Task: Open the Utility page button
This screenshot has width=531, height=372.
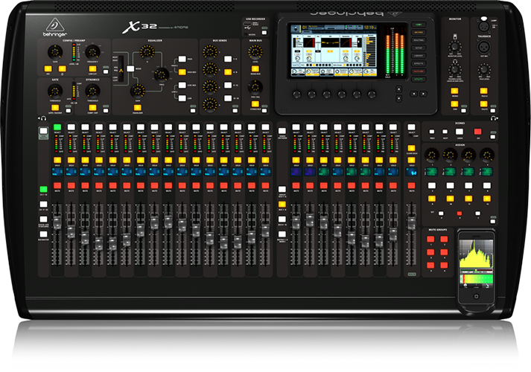Action: pos(419,79)
